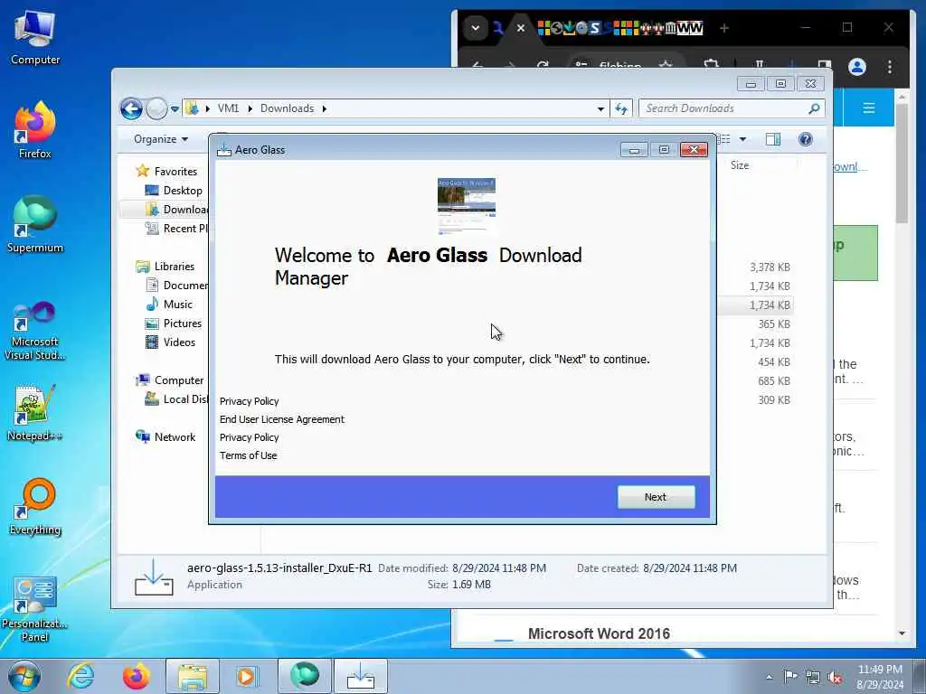Viewport: 926px width, 694px height.
Task: Switch to Supermium browser in taskbar
Action: coord(304,676)
